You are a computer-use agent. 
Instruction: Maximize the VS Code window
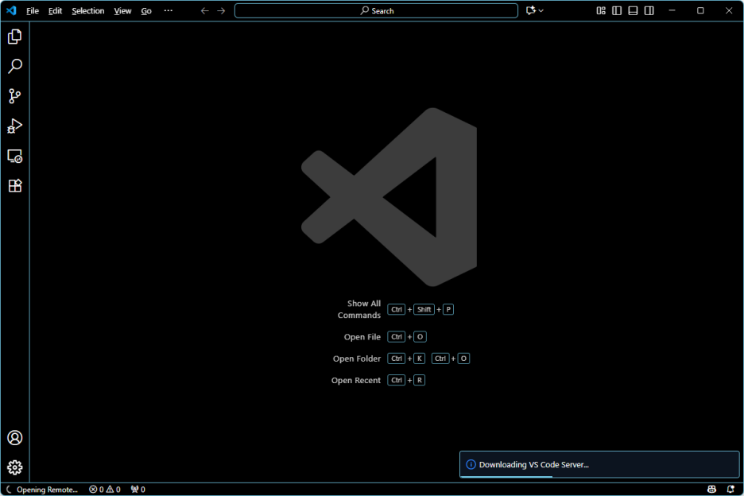coord(700,10)
